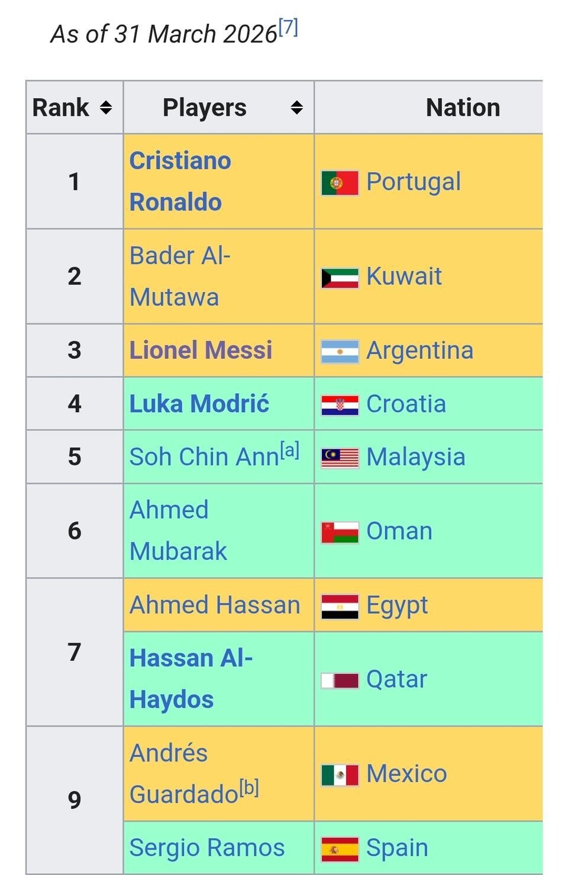Click the Qatar flag icon

[x=340, y=680]
